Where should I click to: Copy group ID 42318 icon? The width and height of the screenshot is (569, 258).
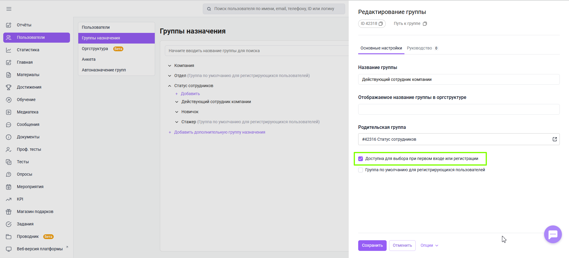click(x=381, y=24)
